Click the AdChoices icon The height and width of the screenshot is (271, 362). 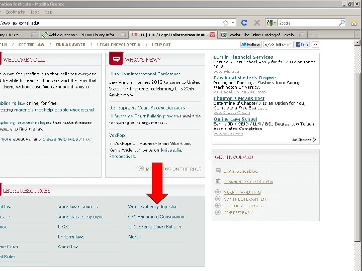click(314, 140)
